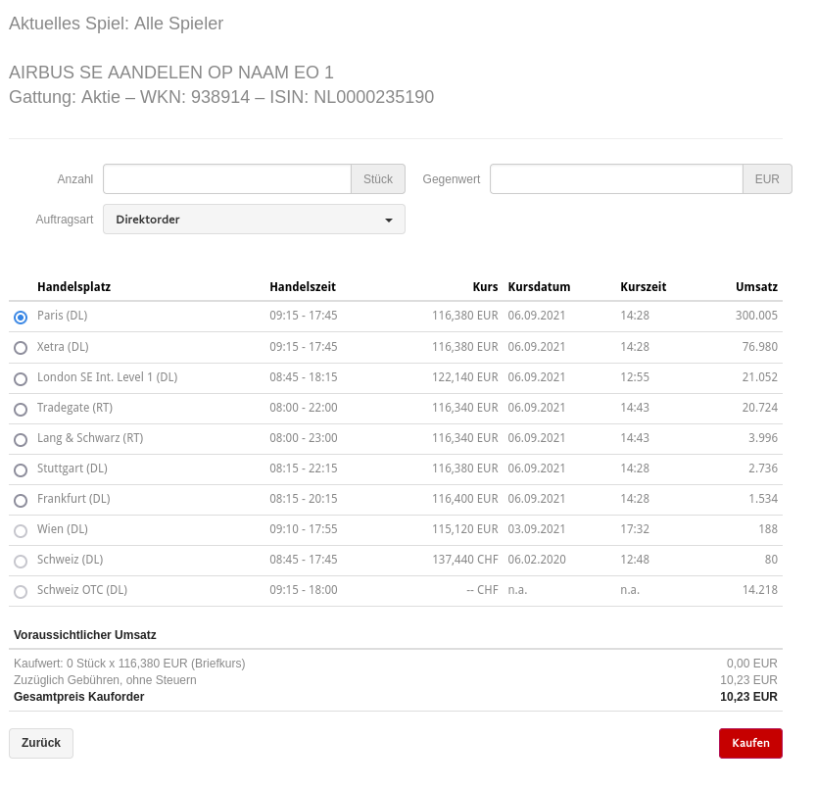
Task: Click the Wien price time 17:32
Action: [635, 529]
